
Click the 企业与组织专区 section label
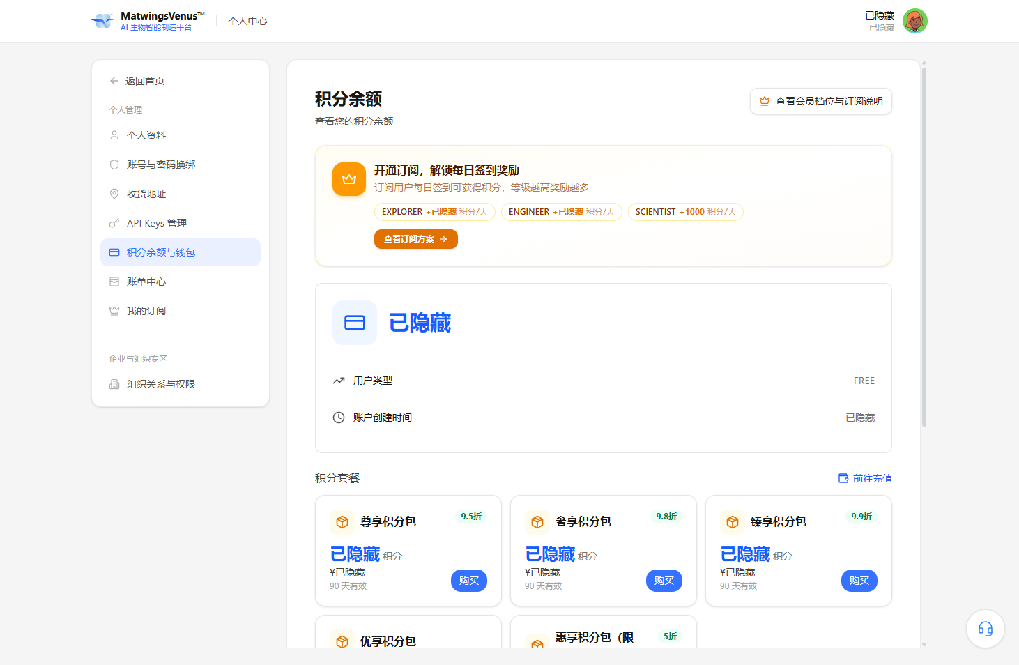138,359
